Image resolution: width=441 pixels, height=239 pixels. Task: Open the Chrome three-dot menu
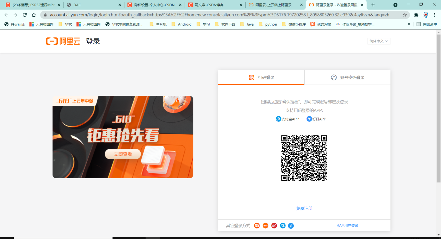(x=435, y=15)
